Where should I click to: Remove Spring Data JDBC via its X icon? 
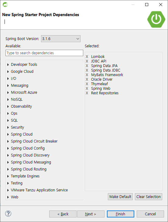87,70
